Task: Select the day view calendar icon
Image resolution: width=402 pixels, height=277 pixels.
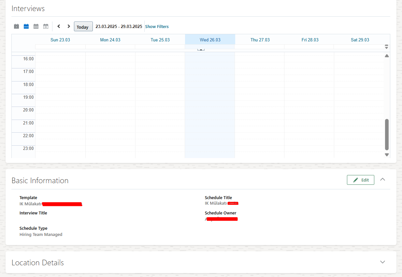Action: pyautogui.click(x=16, y=26)
